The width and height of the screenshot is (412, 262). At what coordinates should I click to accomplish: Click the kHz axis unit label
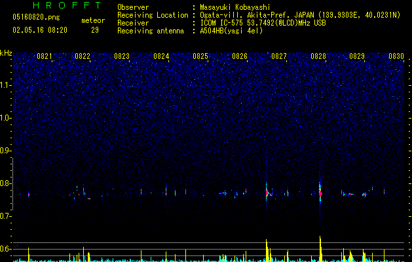(x=6, y=53)
